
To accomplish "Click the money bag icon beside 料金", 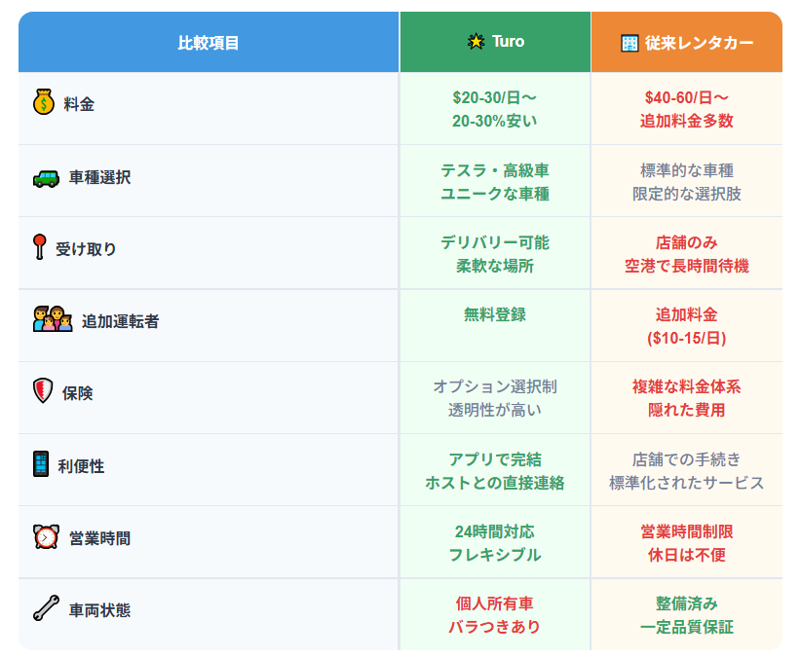I will 44,102.
